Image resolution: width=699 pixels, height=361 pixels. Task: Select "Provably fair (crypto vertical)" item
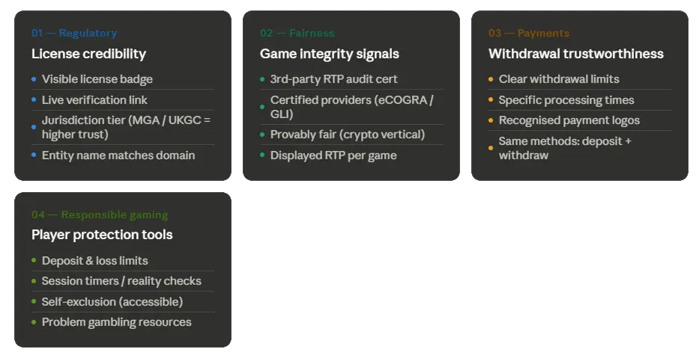[347, 135]
